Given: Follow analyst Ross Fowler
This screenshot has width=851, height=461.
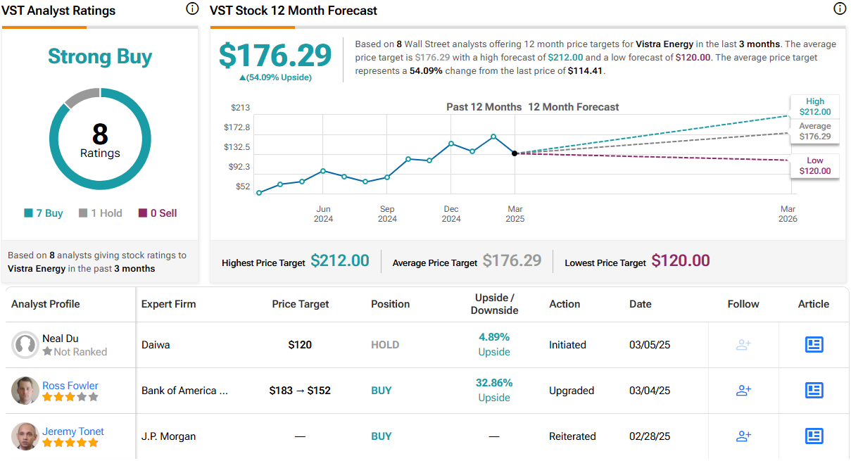Looking at the screenshot, I should click(743, 391).
